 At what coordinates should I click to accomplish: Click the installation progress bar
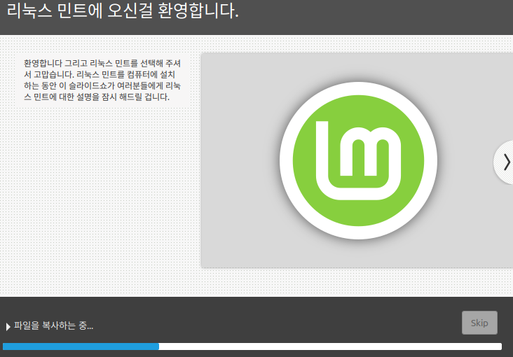252,346
